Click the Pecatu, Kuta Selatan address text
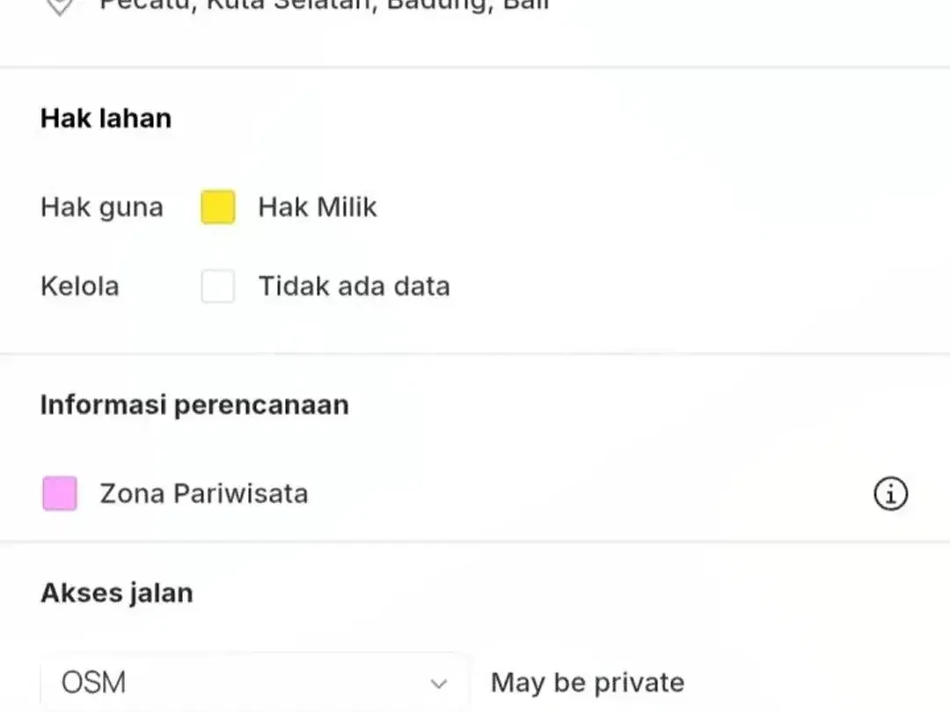Viewport: 950px width, 712px height. (238, 5)
